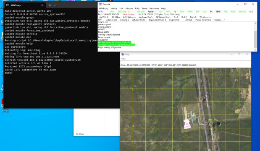
Task: Select the MAVProxy tab in the terminal
Action: coord(25,5)
